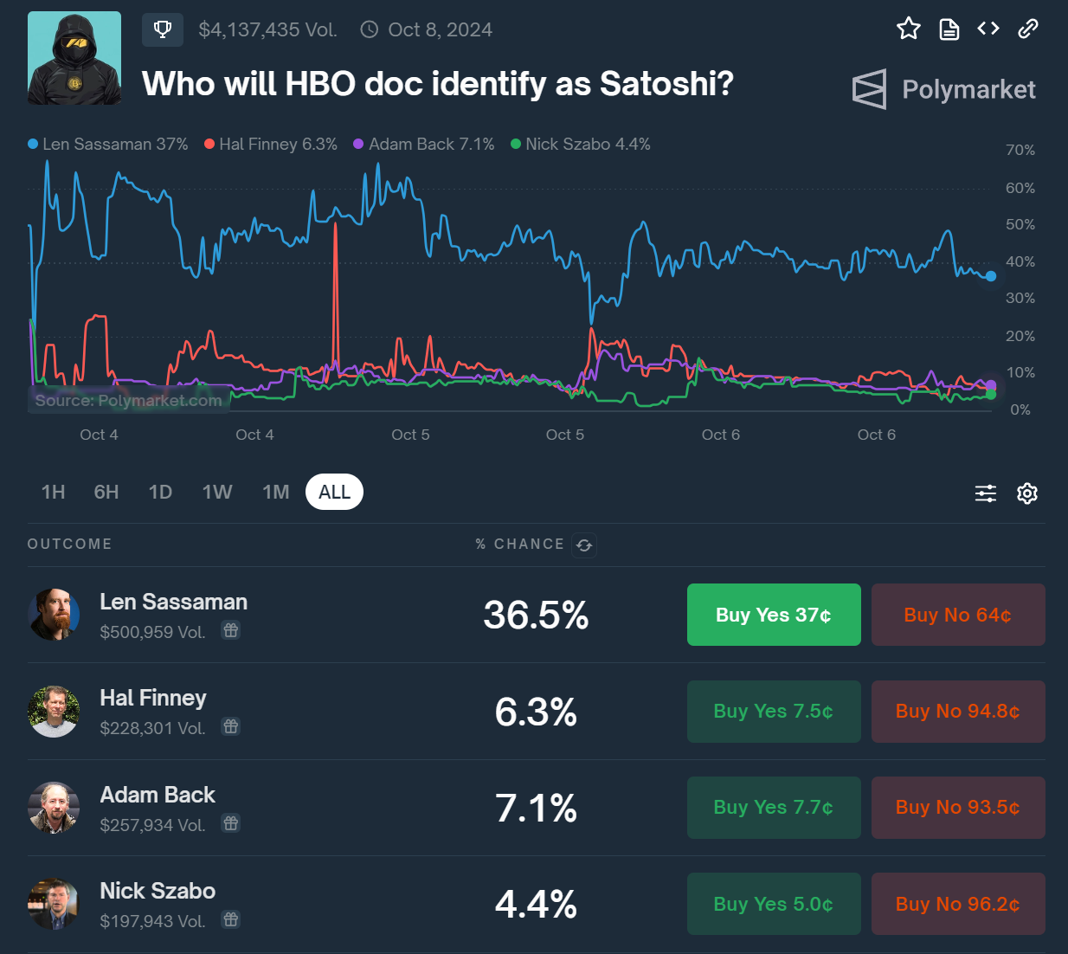Image resolution: width=1068 pixels, height=954 pixels.
Task: Buy Yes 37¢ for Len Sassaman
Action: pos(774,615)
